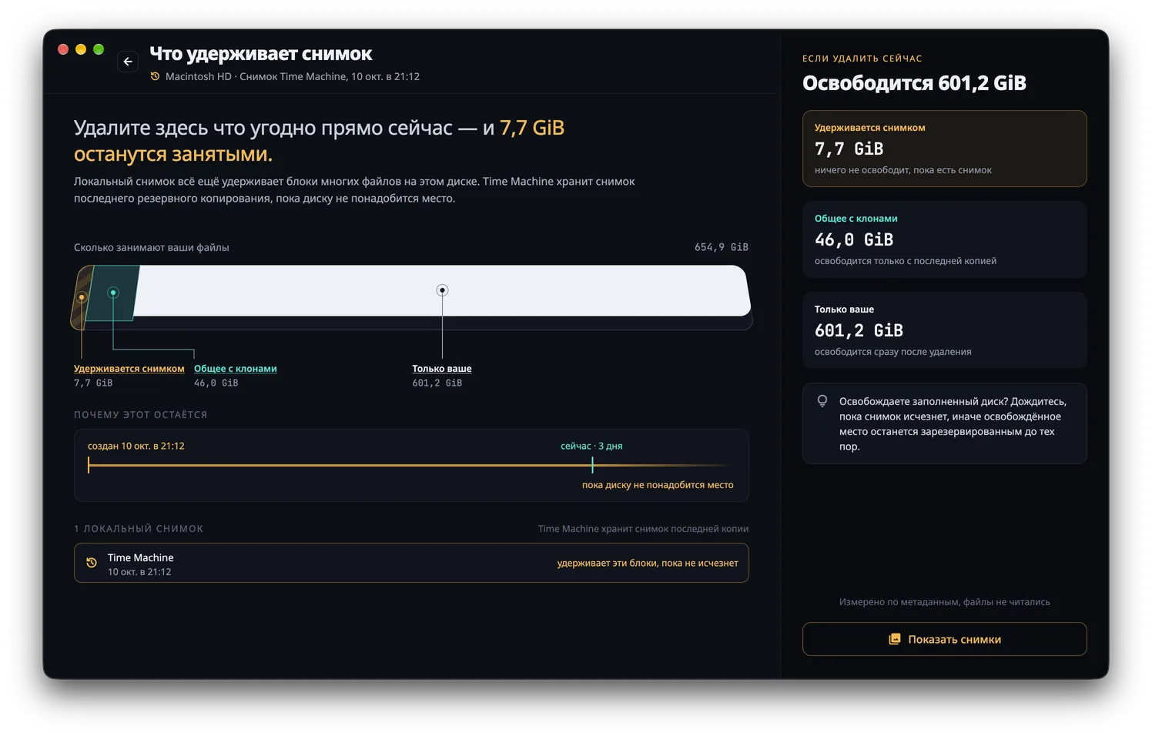Image resolution: width=1152 pixels, height=736 pixels.
Task: Click the orange snapshot-held marker dot on the bar
Action: pos(82,297)
